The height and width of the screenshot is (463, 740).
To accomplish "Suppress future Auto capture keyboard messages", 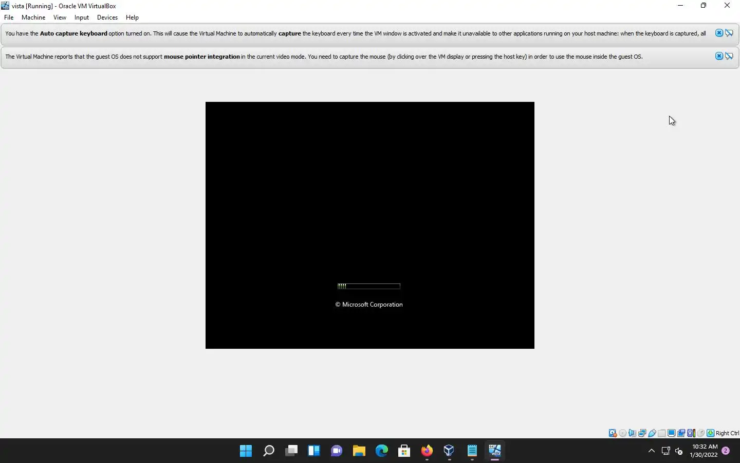I will click(x=729, y=33).
